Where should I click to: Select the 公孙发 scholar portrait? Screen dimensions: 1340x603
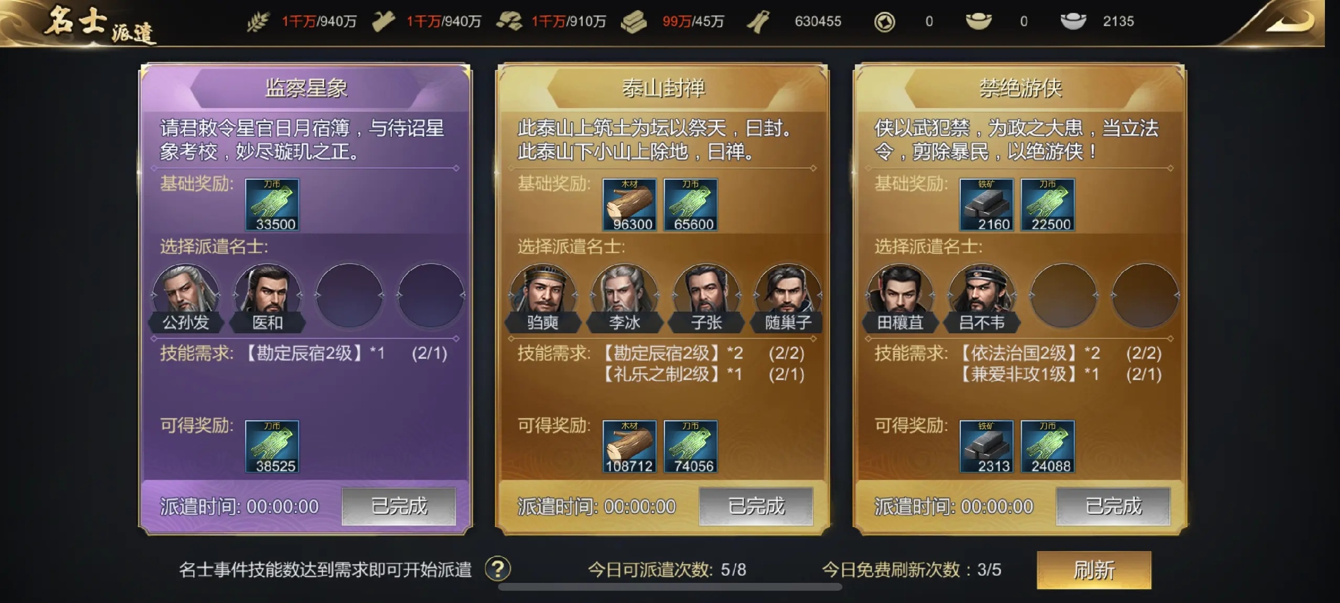186,297
